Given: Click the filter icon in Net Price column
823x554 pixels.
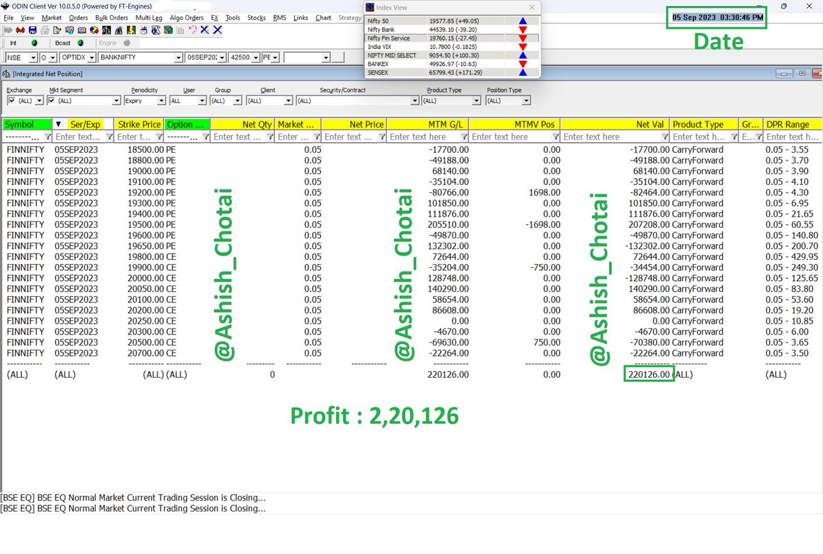Looking at the screenshot, I should 381,136.
